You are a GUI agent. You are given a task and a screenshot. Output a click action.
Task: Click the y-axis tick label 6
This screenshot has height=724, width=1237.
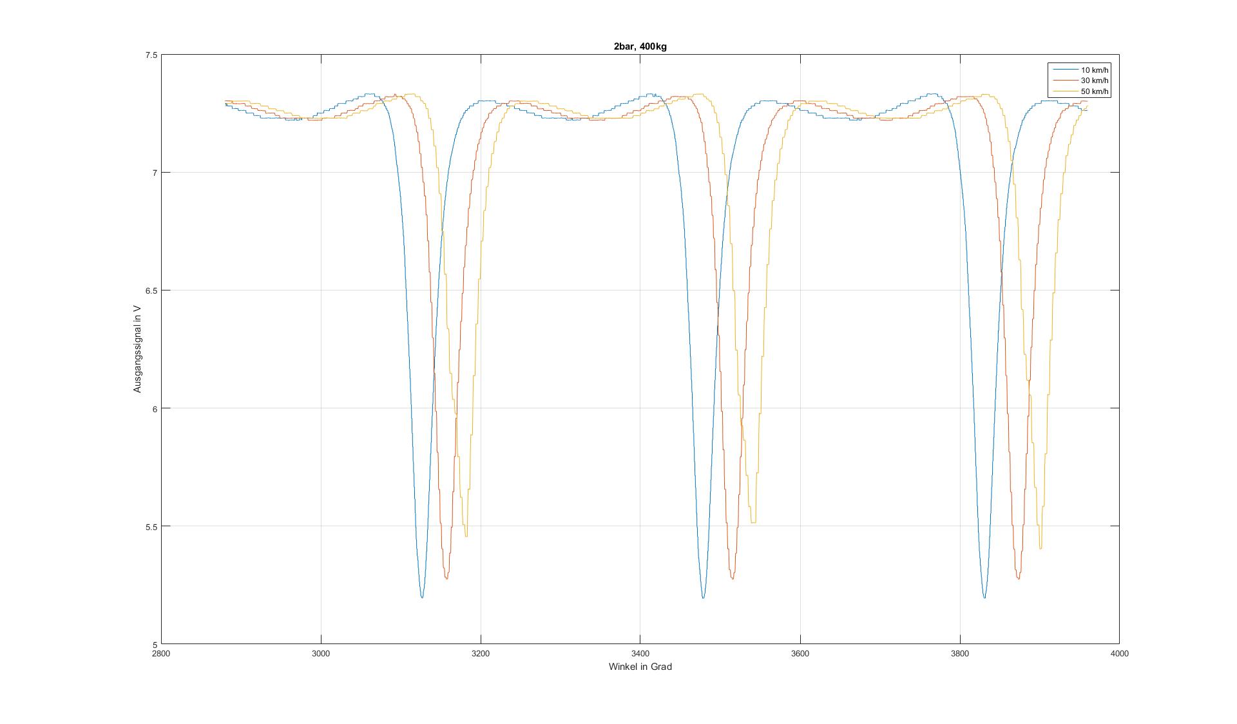(155, 408)
